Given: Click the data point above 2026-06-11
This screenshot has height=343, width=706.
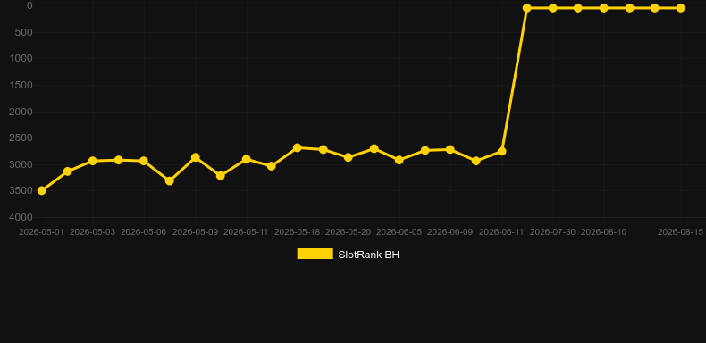Looking at the screenshot, I should (x=501, y=151).
